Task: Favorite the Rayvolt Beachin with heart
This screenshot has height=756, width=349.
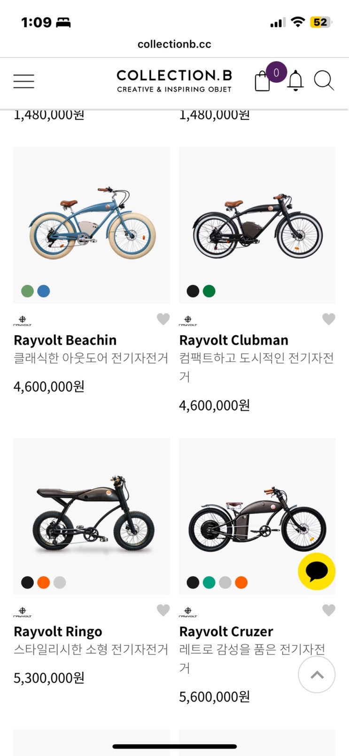Action: (x=163, y=319)
